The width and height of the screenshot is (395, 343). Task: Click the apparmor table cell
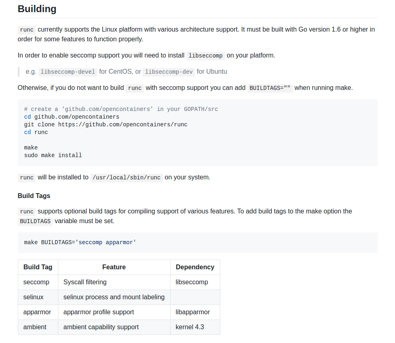38,312
